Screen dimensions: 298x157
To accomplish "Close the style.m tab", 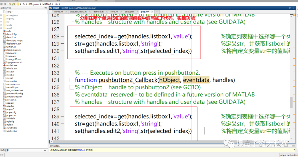I will click(x=121, y=12).
